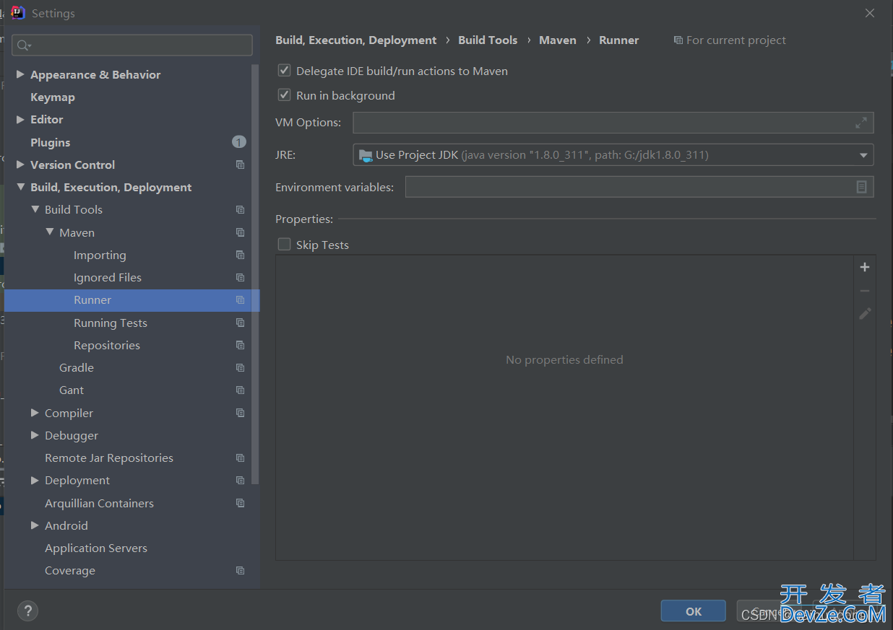Open the Keymap settings page
Image resolution: width=893 pixels, height=630 pixels.
coord(52,97)
